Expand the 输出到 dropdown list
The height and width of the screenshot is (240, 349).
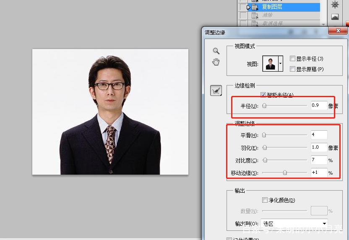324,224
